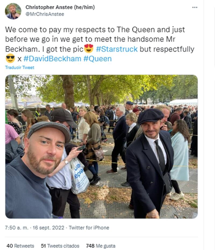
Task: Click the 7:50 a. m. timestamp
Action: tap(17, 228)
